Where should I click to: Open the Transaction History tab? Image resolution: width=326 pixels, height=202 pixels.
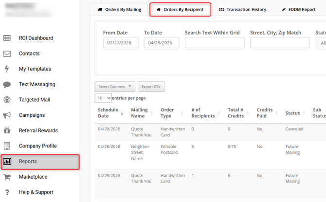point(242,9)
